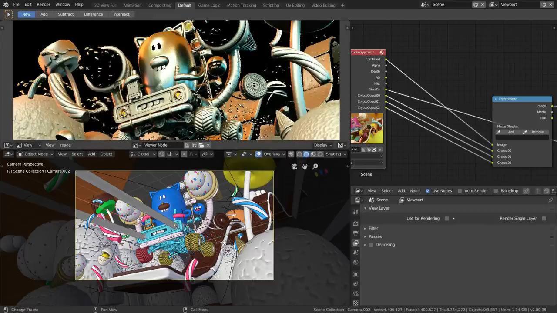Click the New selection mode button
The image size is (557, 313).
coord(27,14)
